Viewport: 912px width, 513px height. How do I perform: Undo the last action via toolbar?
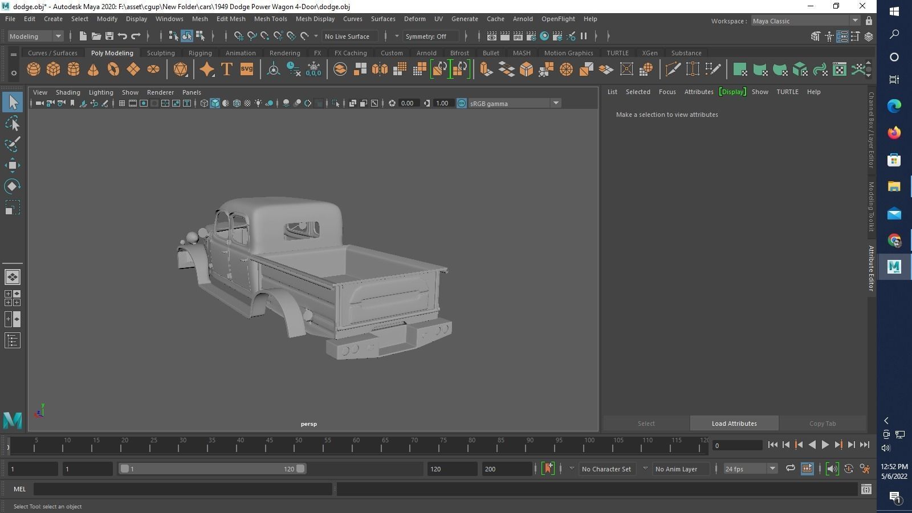click(123, 36)
